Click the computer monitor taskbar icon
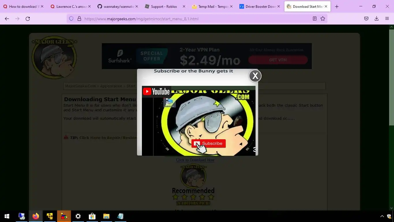 tap(22, 216)
